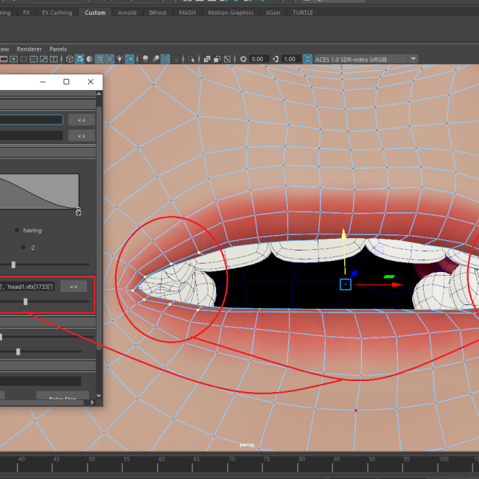Click slider handle under head1.vtx field
Image resolution: width=479 pixels, height=479 pixels.
pos(25,301)
